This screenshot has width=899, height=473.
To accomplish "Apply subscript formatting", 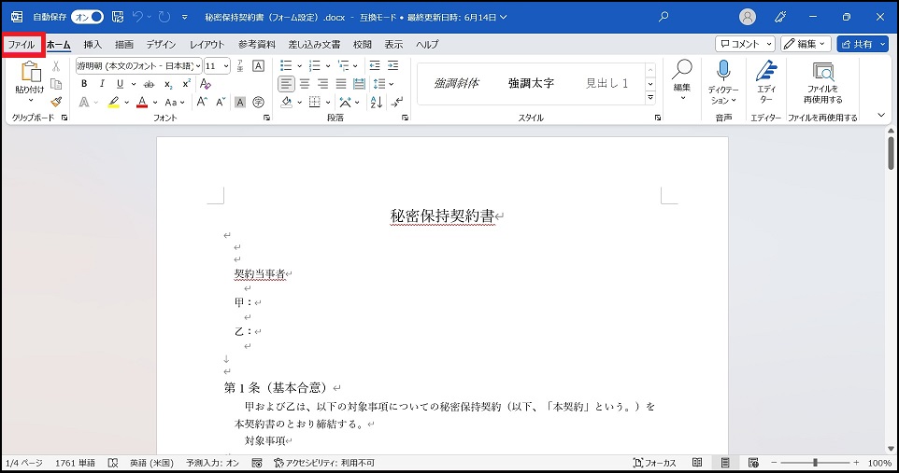I will tap(168, 84).
